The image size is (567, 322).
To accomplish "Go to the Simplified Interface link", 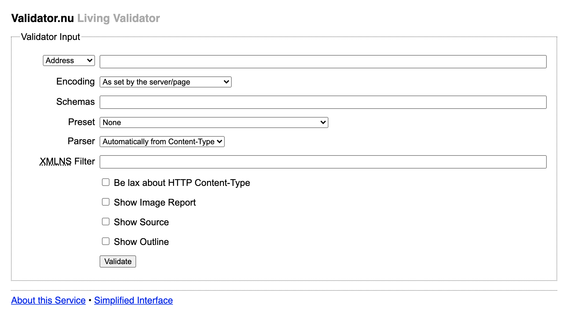I will 133,300.
